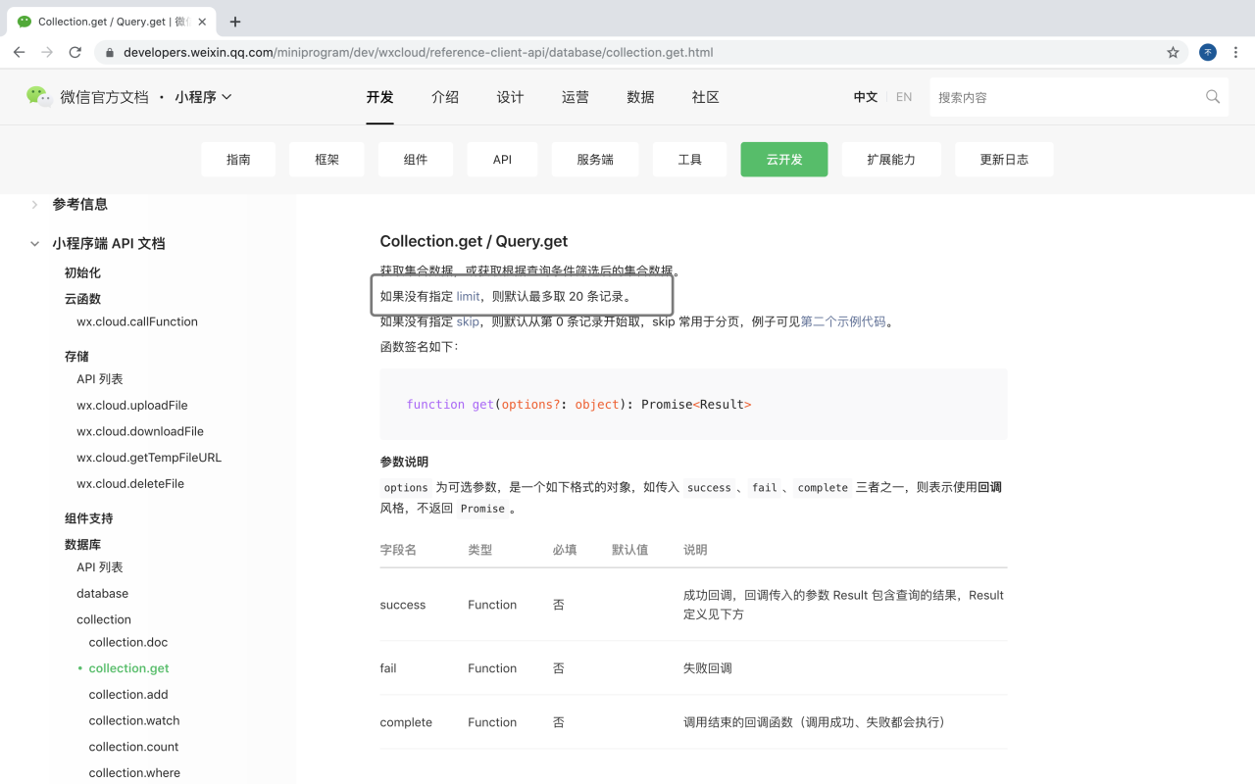Switch to the 数据 navigation tab
Screen dimensions: 1255x784
639,96
